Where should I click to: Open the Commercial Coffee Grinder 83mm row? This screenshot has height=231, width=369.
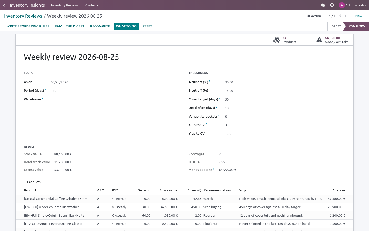click(184, 199)
